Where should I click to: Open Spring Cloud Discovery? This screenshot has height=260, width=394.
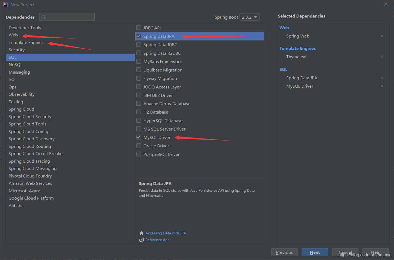(x=70, y=139)
